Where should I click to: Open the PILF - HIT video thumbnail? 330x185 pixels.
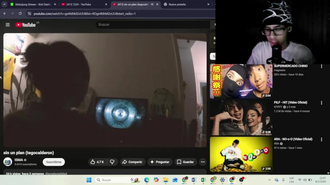pos(241,118)
